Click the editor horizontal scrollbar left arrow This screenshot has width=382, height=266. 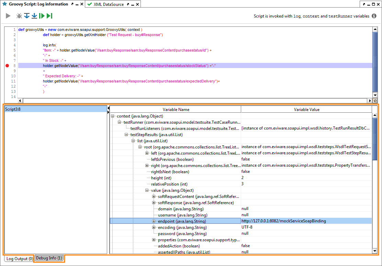[x=20, y=101]
